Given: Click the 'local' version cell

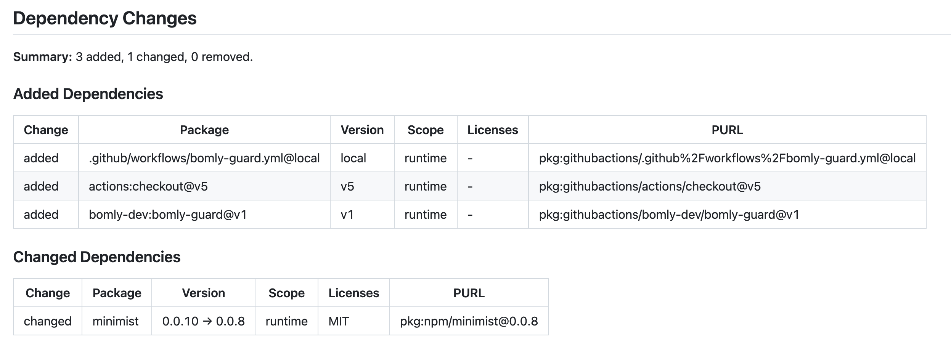Looking at the screenshot, I should (362, 158).
